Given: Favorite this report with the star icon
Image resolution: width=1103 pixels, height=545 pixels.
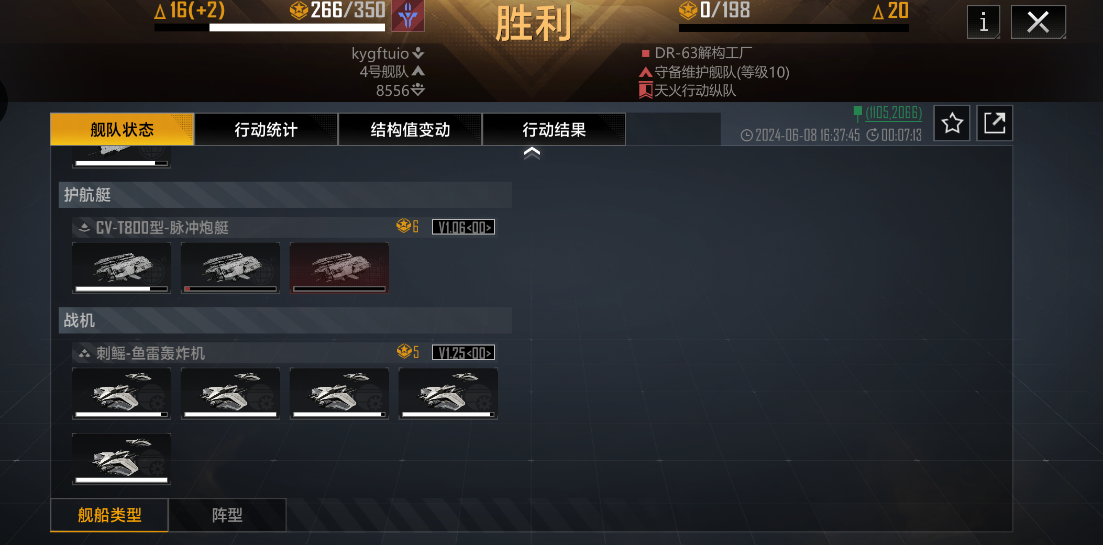Looking at the screenshot, I should (x=952, y=124).
